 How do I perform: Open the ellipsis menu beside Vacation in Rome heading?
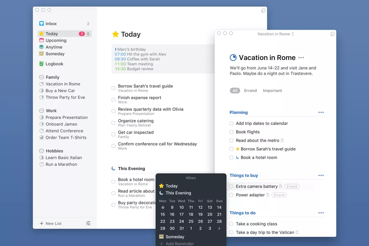point(301,58)
